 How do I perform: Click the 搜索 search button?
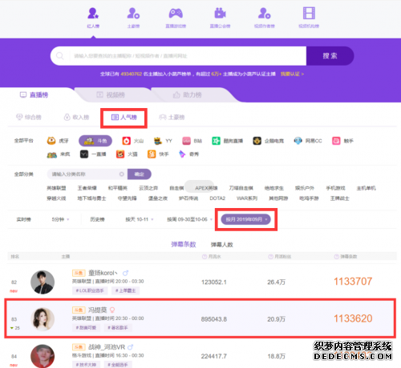click(330, 56)
